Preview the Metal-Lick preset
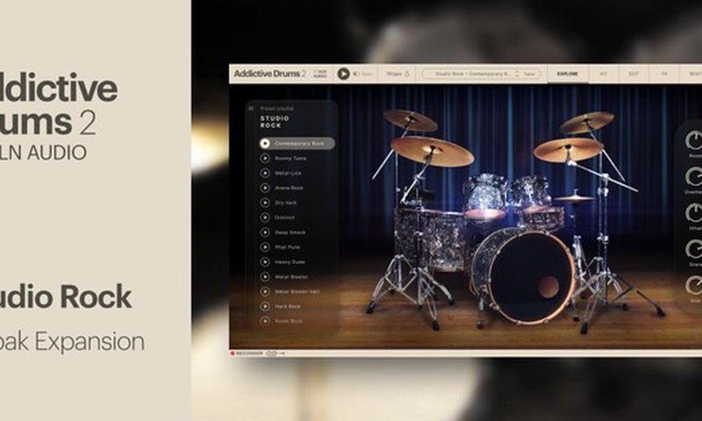The image size is (702, 421). tap(265, 173)
